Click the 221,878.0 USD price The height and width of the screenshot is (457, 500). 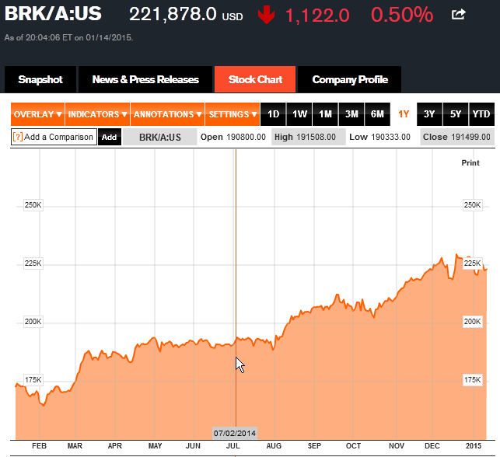[186, 14]
